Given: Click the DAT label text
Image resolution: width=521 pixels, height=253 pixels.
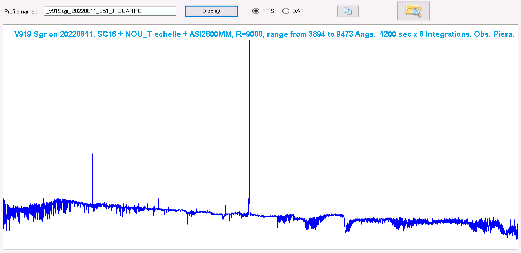Looking at the screenshot, I should pyautogui.click(x=297, y=11).
